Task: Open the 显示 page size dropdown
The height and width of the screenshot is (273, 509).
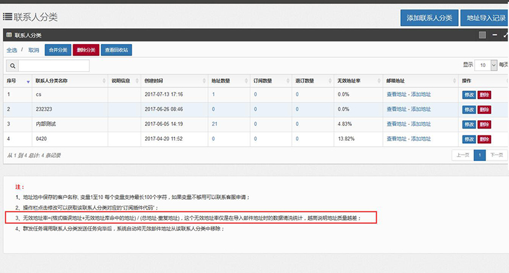Action: 484,65
